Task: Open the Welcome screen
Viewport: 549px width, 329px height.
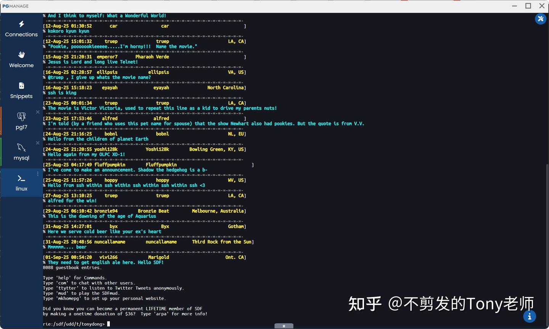Action: (x=21, y=59)
